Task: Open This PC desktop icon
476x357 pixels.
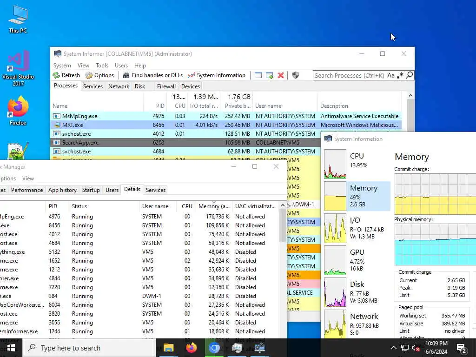Action: click(x=18, y=19)
